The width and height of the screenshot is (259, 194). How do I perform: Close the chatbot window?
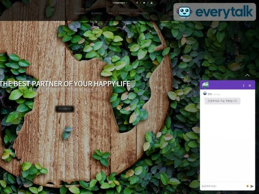(250, 85)
